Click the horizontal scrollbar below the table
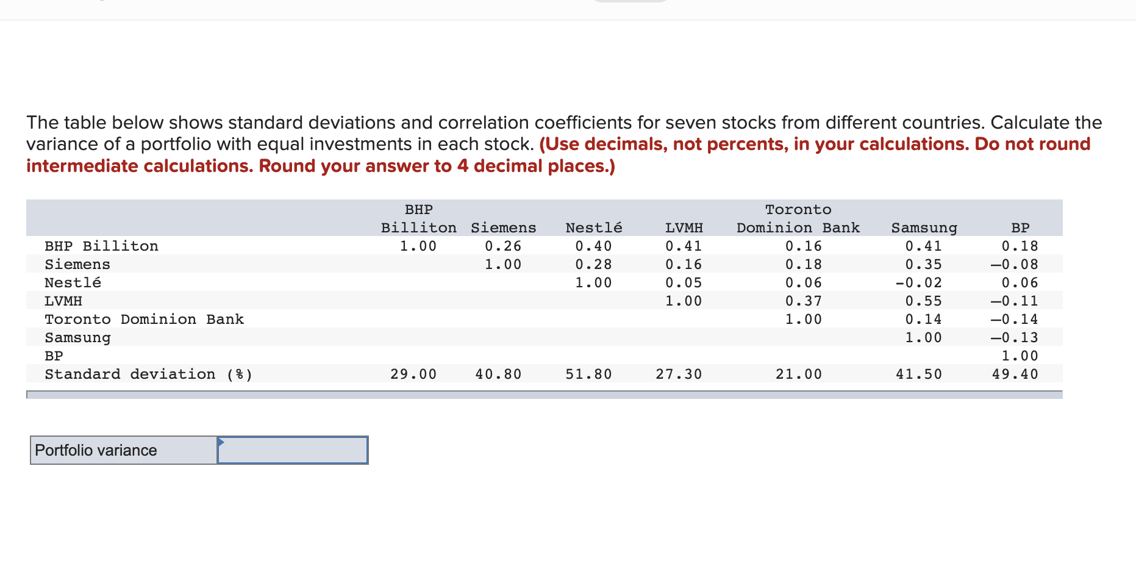The height and width of the screenshot is (588, 1136). (x=545, y=395)
